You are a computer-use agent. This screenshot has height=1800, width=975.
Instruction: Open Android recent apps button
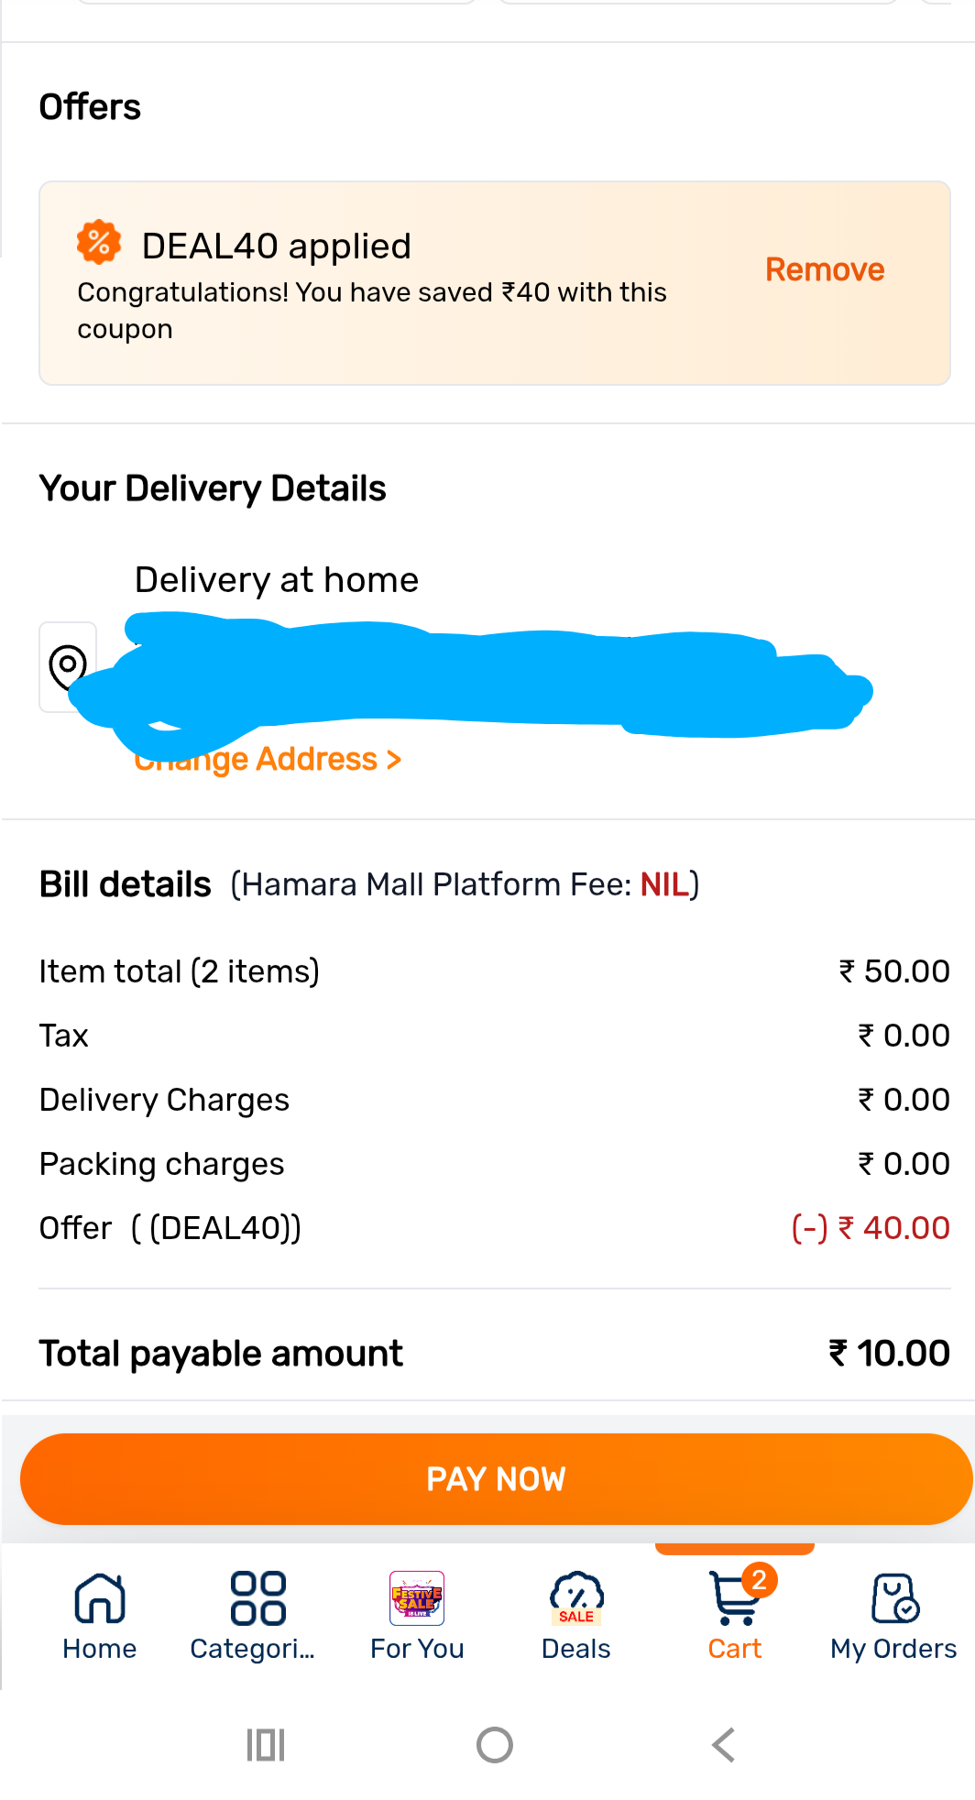pos(266,1745)
